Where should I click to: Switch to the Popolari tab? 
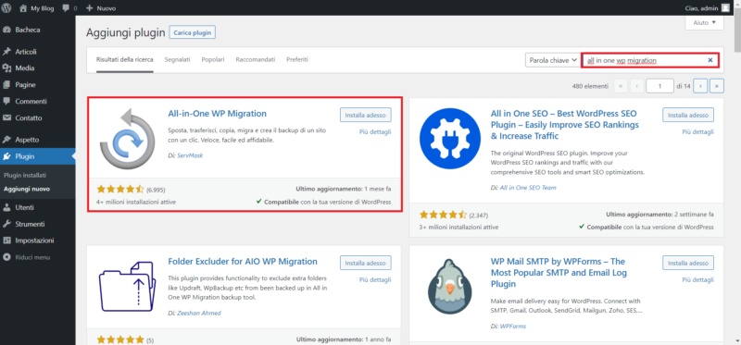213,60
